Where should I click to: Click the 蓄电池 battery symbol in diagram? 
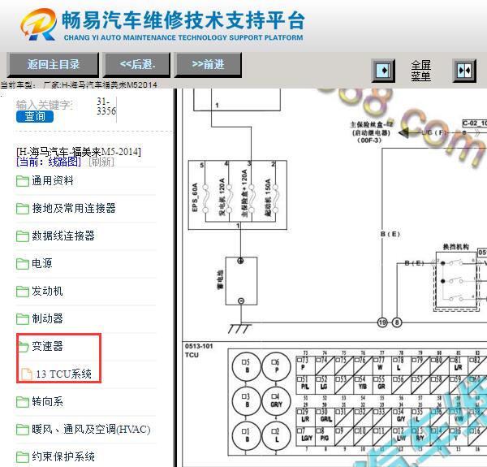[x=241, y=281]
